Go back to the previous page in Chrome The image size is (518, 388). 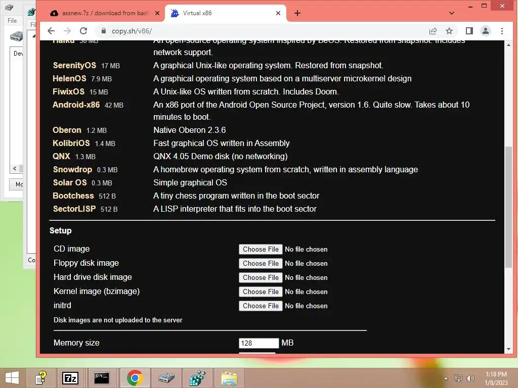click(51, 31)
